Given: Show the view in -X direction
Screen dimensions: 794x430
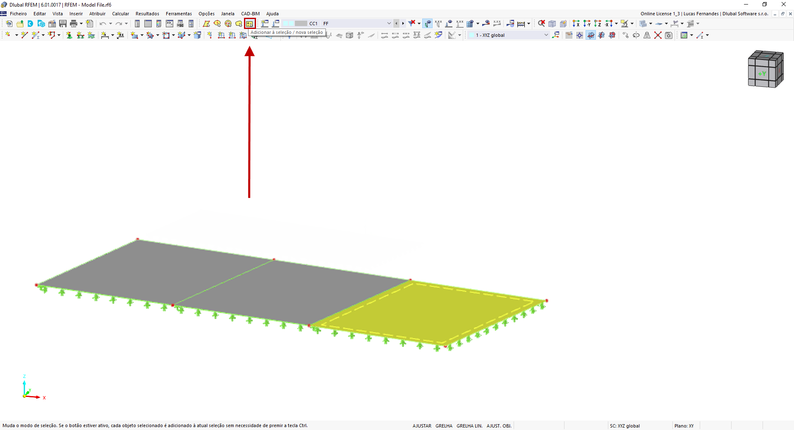Looking at the screenshot, I should tap(608, 24).
